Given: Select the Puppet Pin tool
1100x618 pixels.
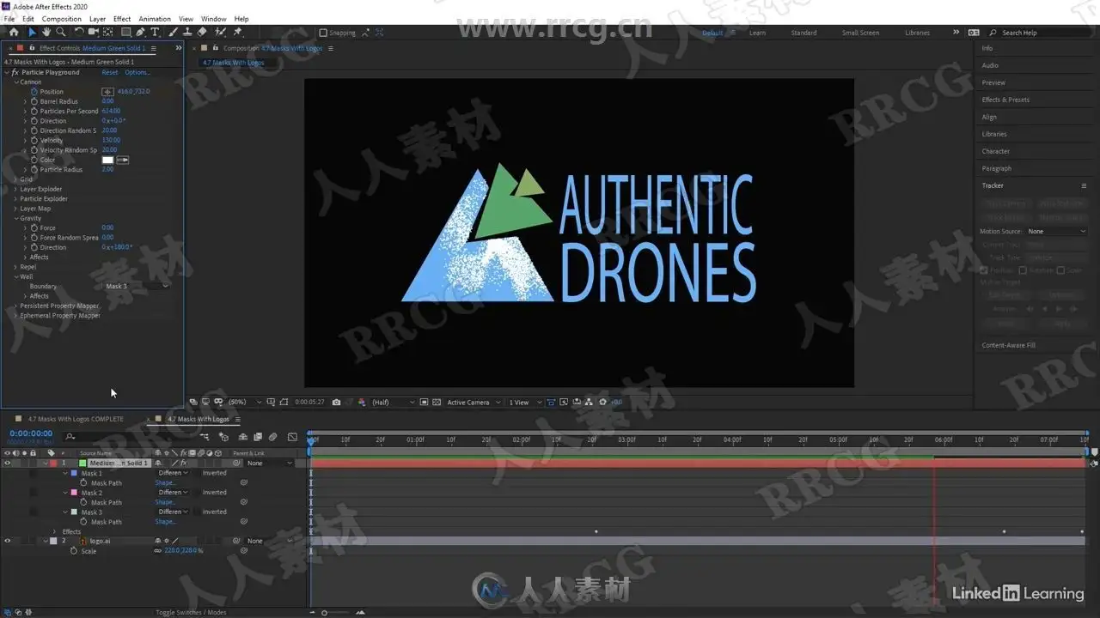Looking at the screenshot, I should [x=237, y=33].
